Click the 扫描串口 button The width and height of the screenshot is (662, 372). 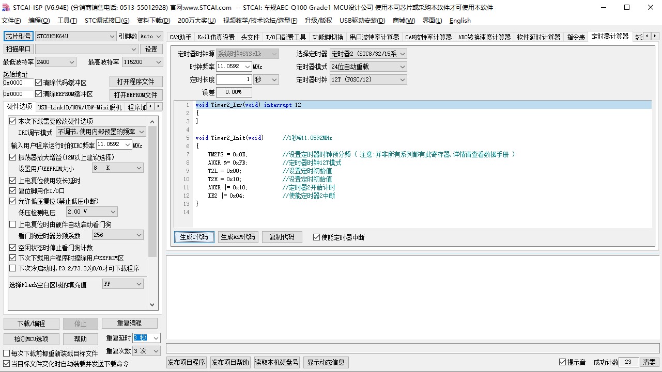click(x=18, y=49)
